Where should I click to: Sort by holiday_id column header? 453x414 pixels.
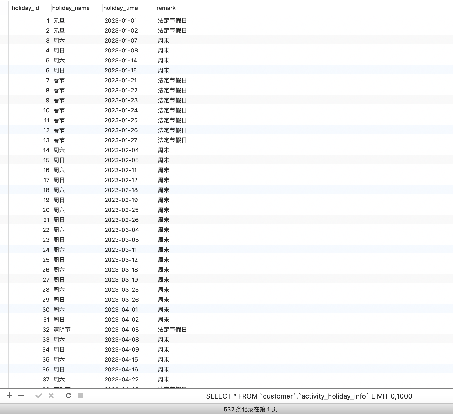point(25,8)
